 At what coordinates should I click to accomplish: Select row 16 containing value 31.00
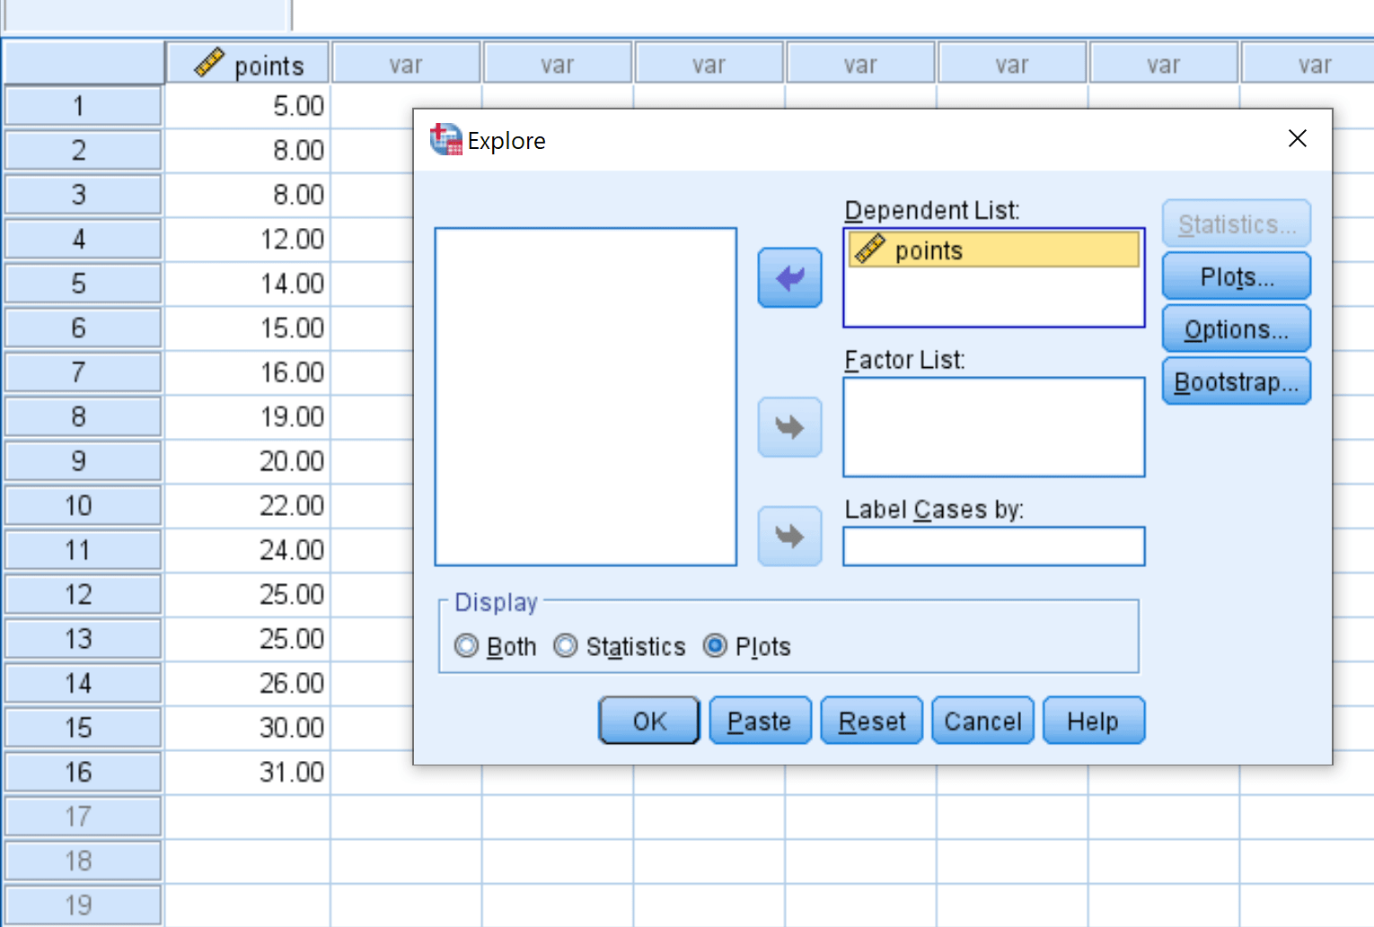[82, 772]
